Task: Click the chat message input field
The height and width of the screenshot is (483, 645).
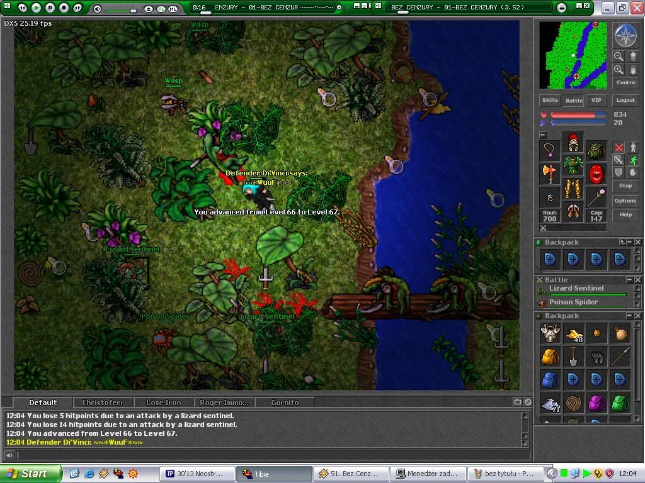Action: point(271,455)
